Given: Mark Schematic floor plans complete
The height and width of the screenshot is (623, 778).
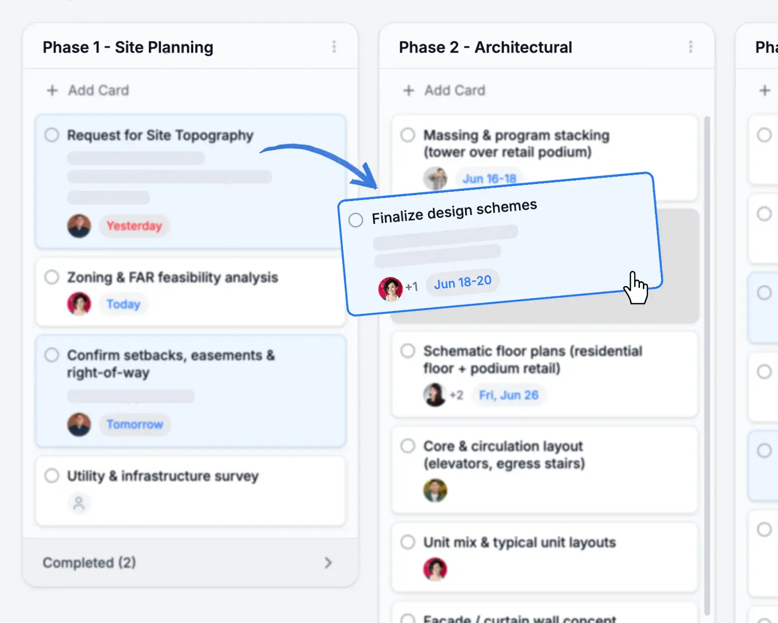Looking at the screenshot, I should (408, 351).
